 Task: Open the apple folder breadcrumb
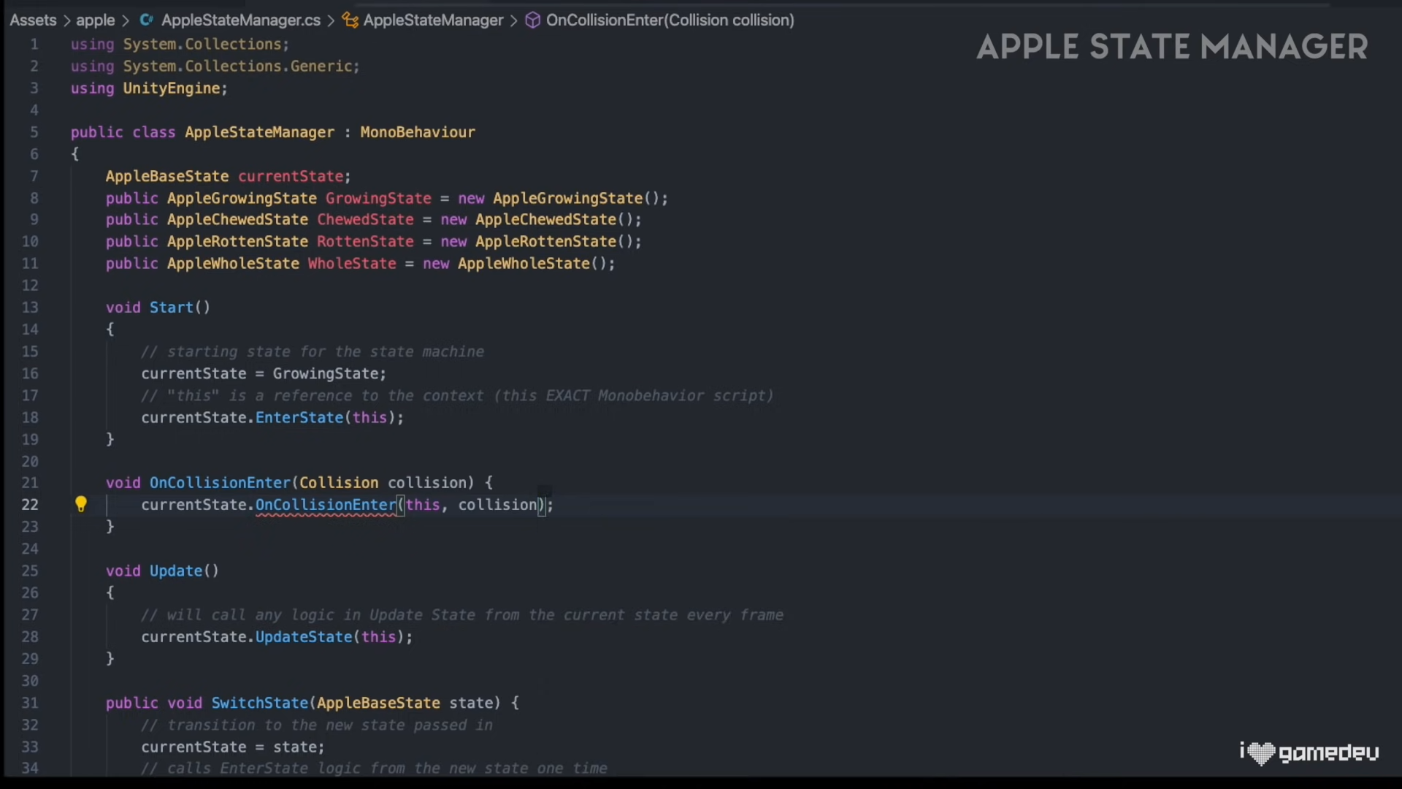coord(96,20)
